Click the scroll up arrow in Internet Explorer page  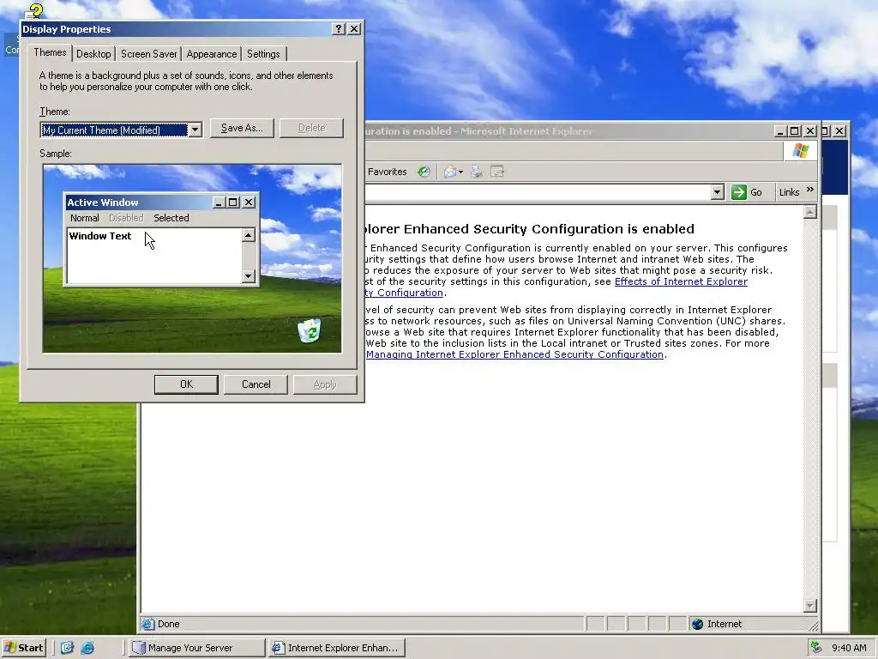[809, 213]
